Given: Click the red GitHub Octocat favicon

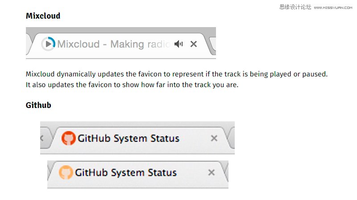Looking at the screenshot, I should pos(69,138).
